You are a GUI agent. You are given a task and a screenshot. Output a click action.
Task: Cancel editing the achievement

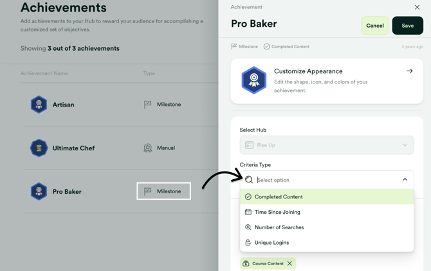click(x=375, y=26)
